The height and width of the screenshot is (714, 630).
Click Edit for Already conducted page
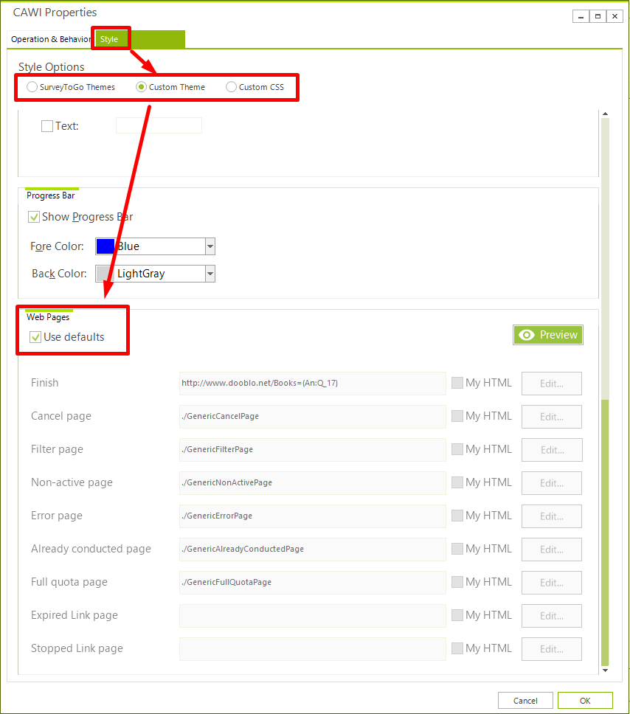(552, 550)
